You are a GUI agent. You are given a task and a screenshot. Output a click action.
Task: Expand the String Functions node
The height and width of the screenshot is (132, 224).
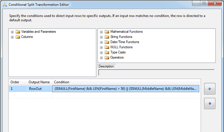pos(101,37)
